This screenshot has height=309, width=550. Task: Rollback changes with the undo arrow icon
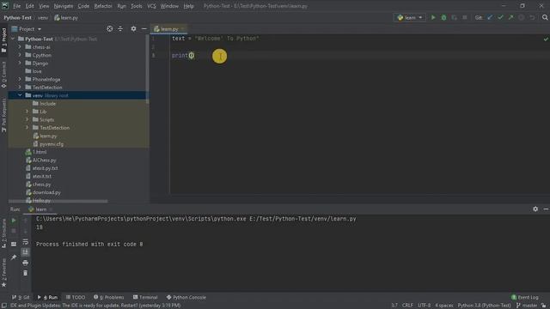click(x=533, y=17)
